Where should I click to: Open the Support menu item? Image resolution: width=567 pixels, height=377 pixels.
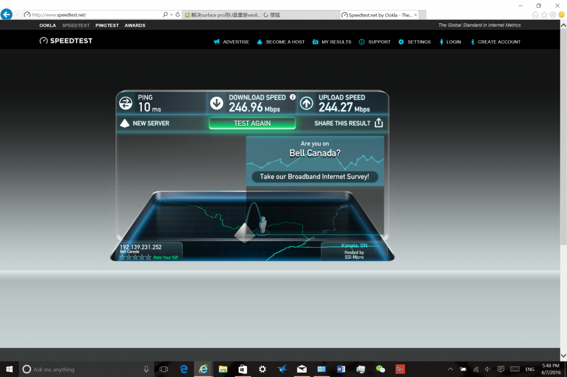pyautogui.click(x=375, y=42)
